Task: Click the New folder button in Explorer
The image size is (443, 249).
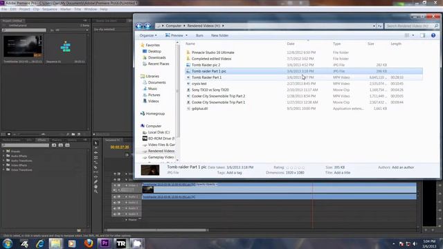Action: (219, 35)
